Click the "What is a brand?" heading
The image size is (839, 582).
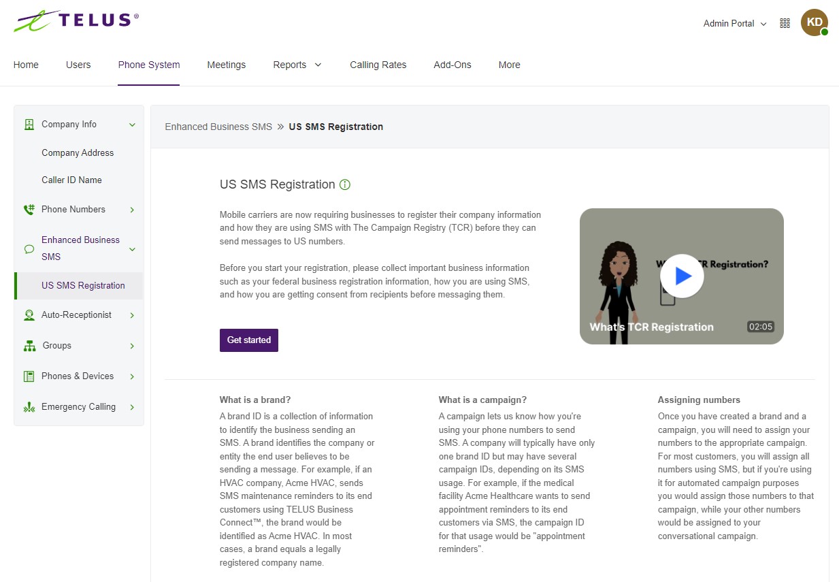(255, 400)
